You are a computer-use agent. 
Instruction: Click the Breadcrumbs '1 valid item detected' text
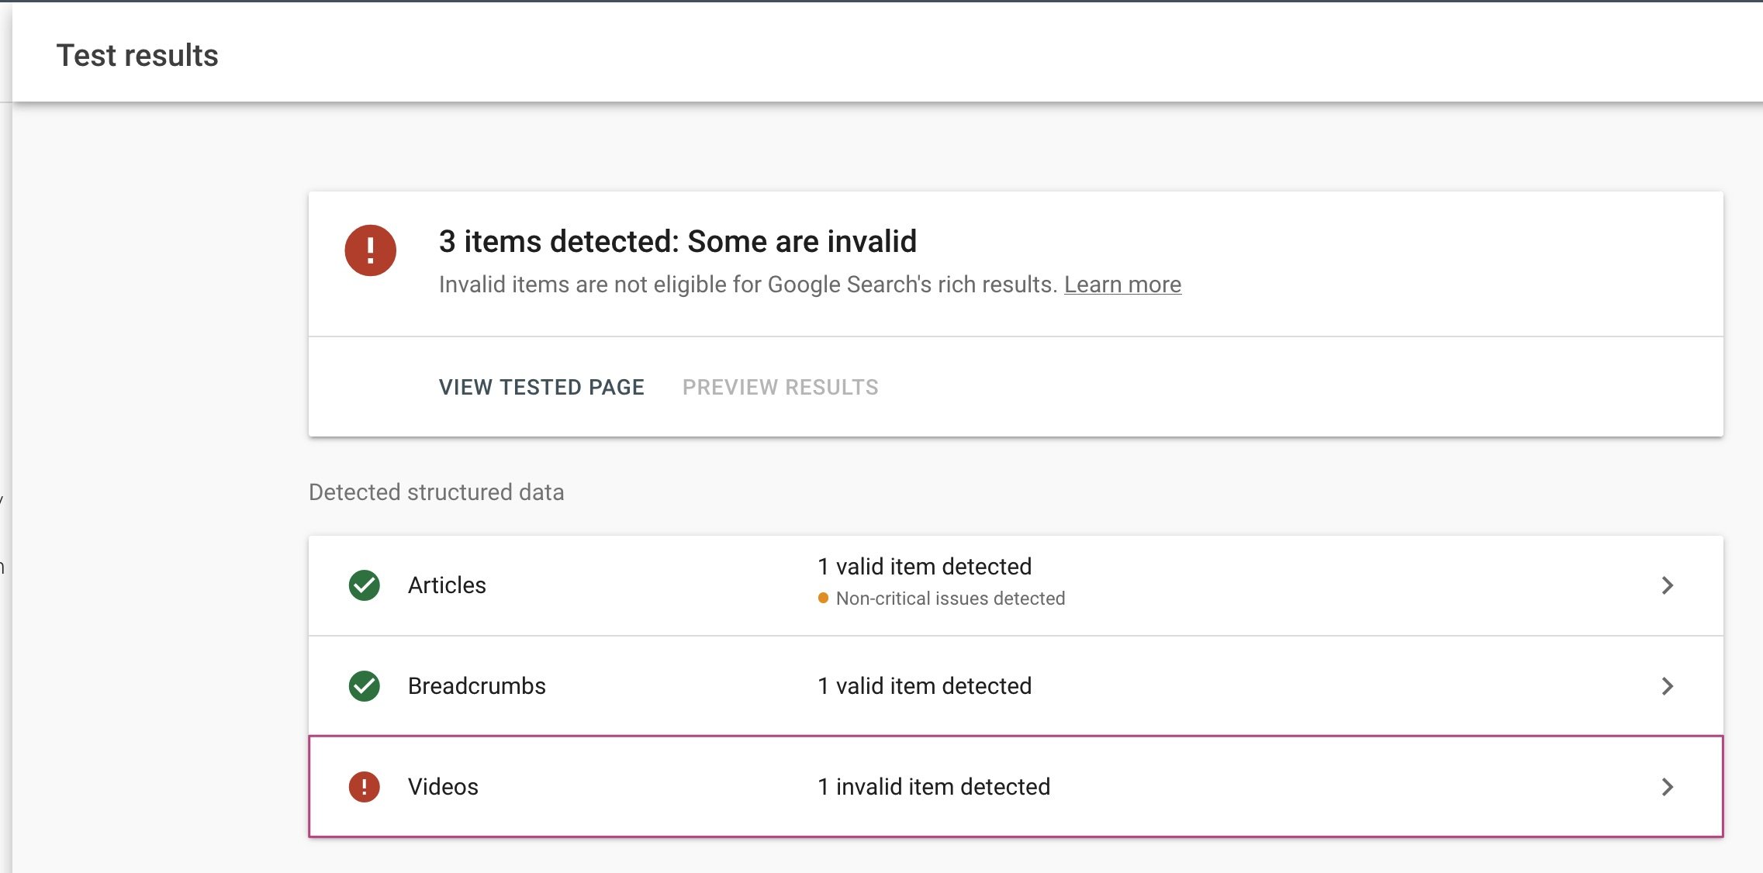coord(924,686)
